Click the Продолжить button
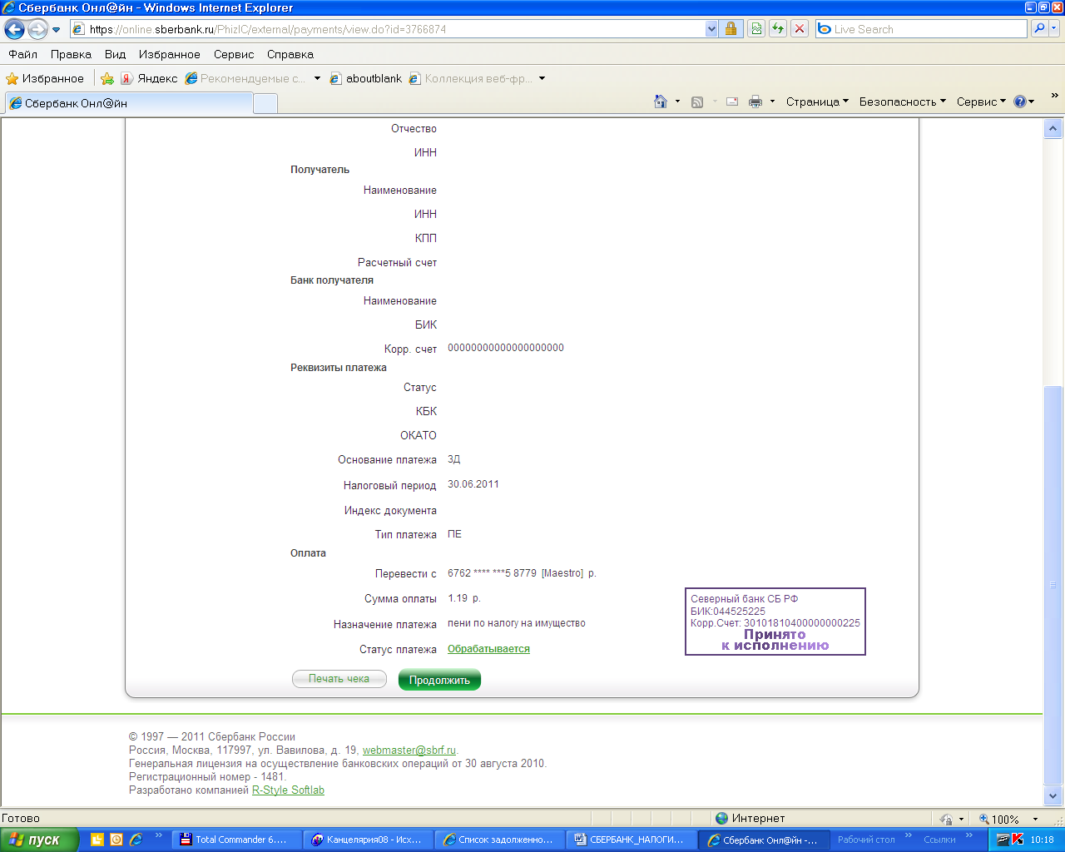The image size is (1065, 852). [439, 680]
